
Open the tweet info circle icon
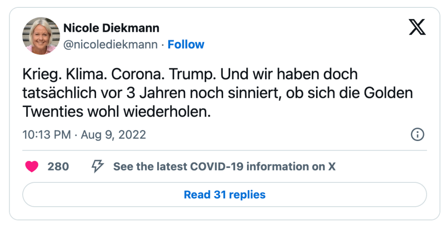pos(418,134)
